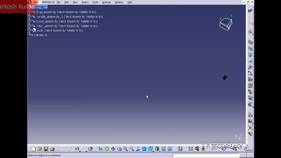Click the Replace Component icon
Viewport: 281px width, 158px height.
pyautogui.click(x=250, y=73)
